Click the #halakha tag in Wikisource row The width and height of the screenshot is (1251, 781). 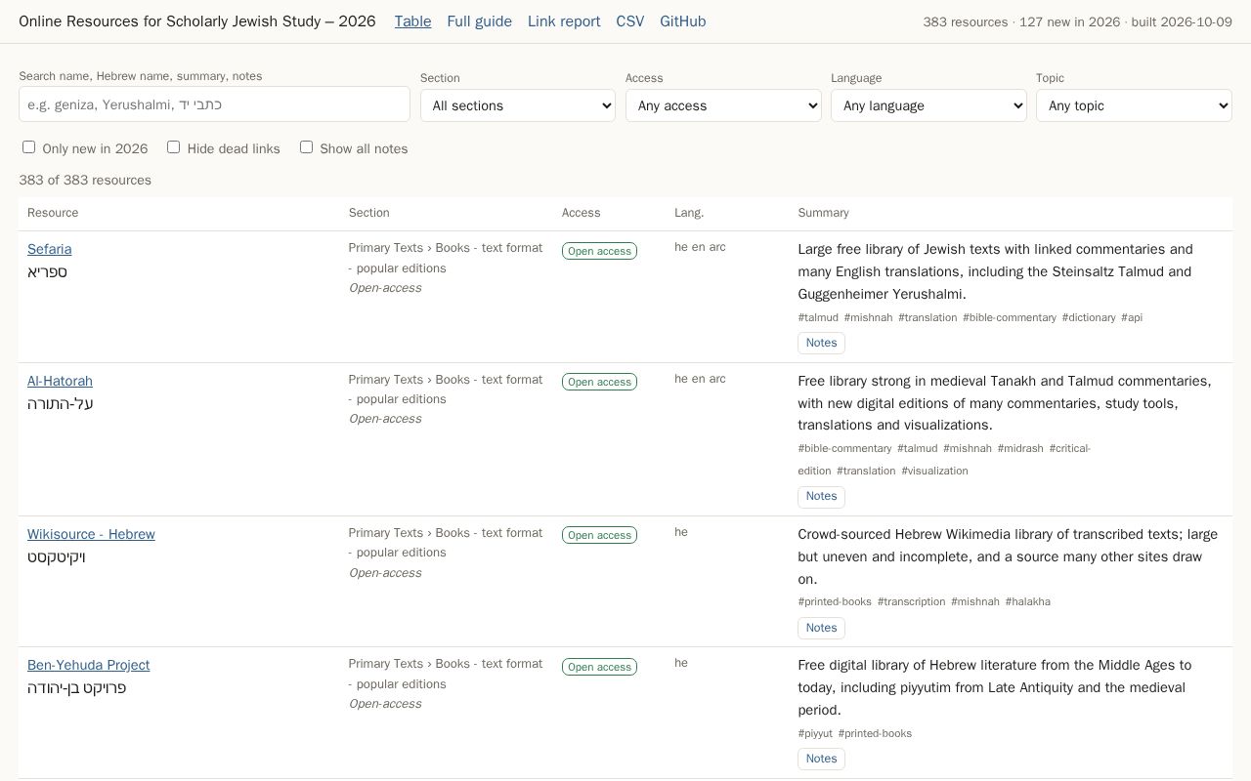1027,601
